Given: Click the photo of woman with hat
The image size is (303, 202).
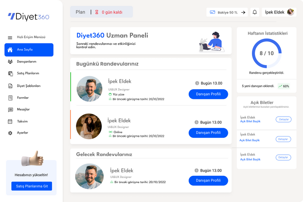Looking at the screenshot, I should [89, 126].
